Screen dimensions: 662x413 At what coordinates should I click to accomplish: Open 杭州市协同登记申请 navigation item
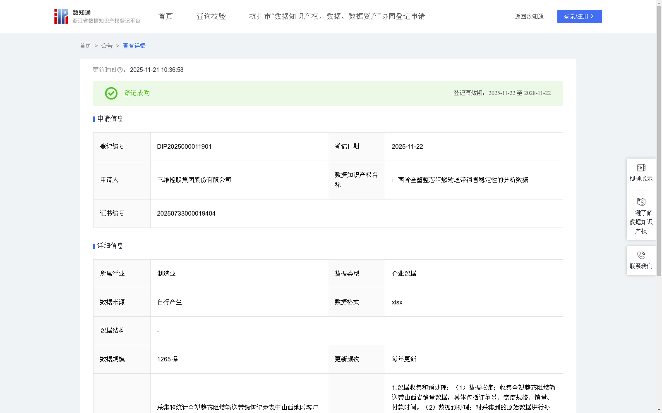point(337,17)
